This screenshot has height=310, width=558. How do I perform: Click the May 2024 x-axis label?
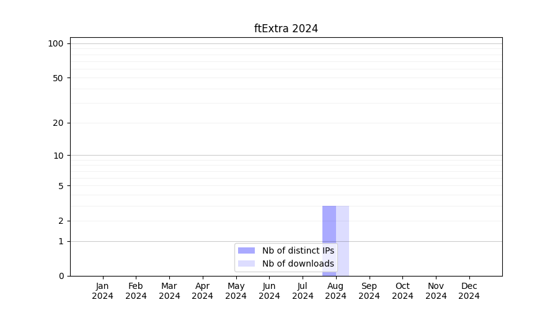click(236, 291)
